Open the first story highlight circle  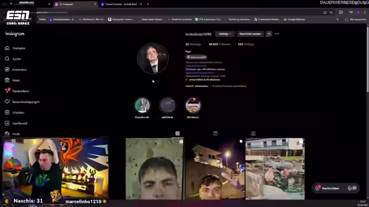142,105
